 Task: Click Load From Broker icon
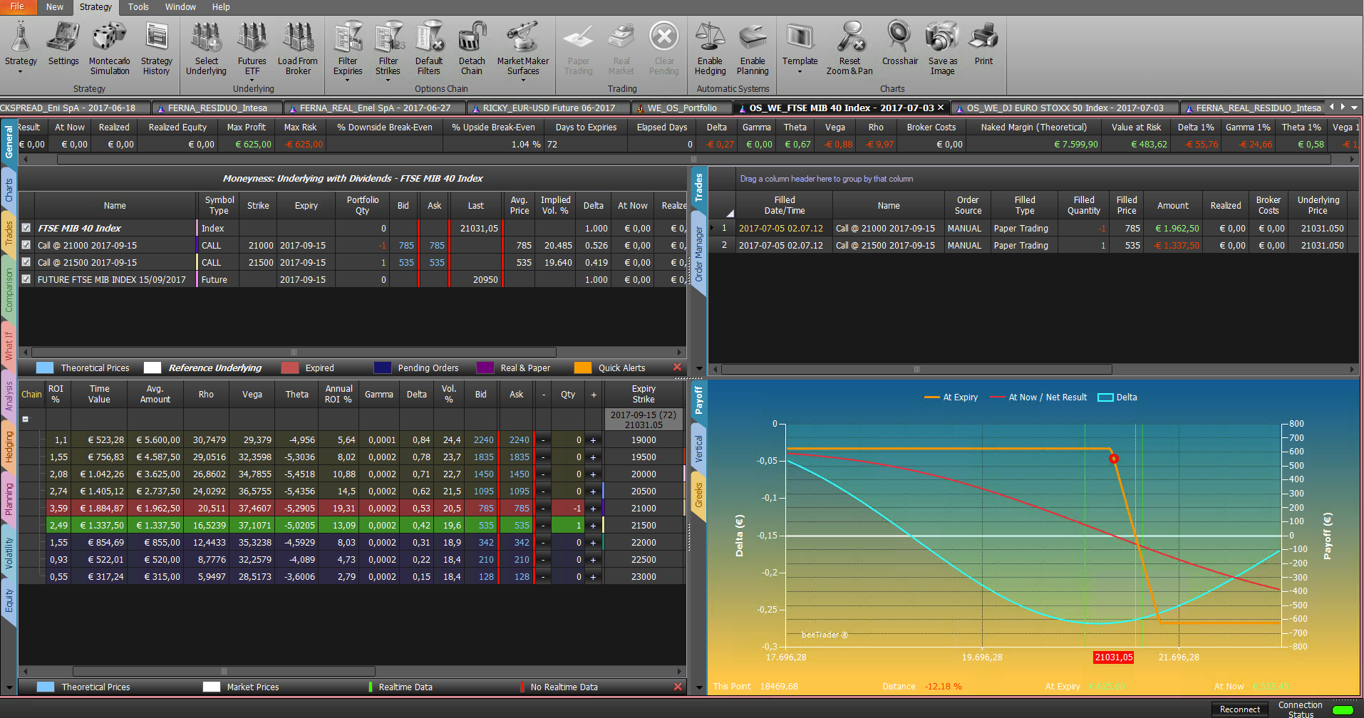pos(298,47)
